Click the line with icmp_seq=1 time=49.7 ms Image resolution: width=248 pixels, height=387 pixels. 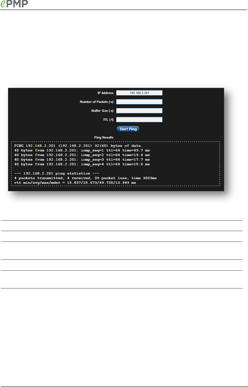[x=82, y=150]
